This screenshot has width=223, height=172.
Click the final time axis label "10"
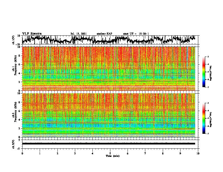(198, 153)
